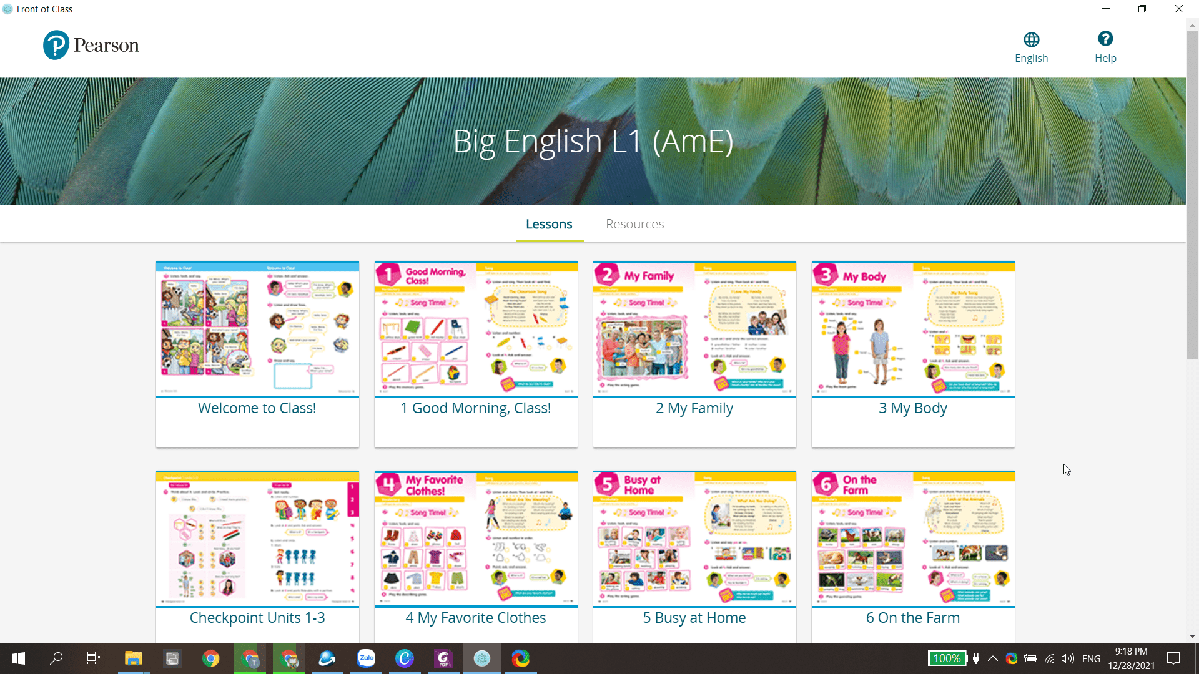Viewport: 1199px width, 674px height.
Task: Click the battery charging indicator
Action: tap(1030, 658)
